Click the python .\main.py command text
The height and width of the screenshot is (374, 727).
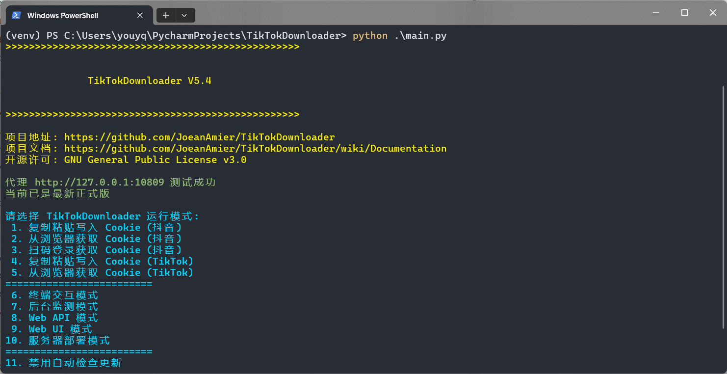click(x=400, y=35)
